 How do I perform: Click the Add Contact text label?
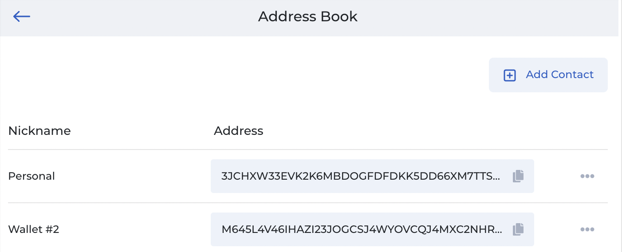(x=559, y=75)
